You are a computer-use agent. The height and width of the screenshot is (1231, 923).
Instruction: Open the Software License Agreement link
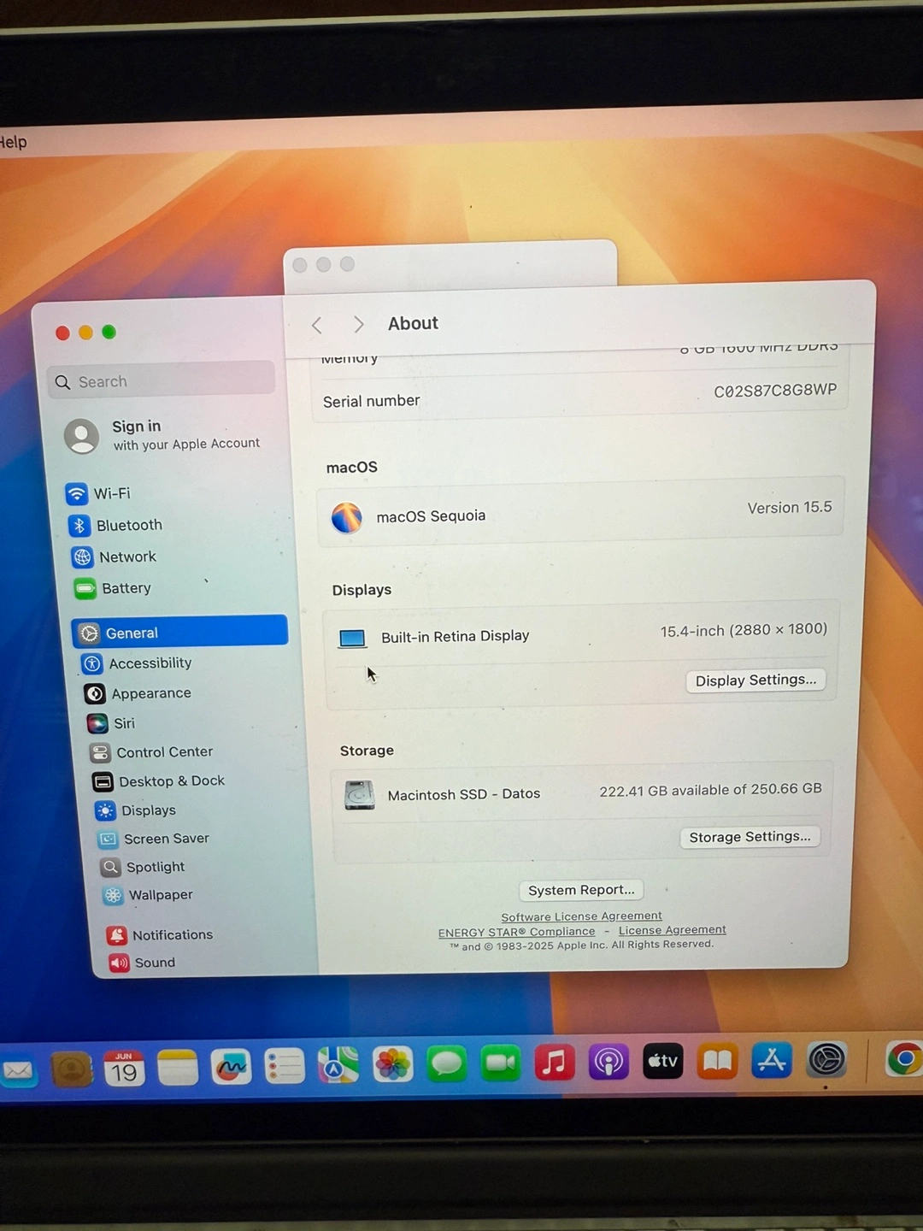click(581, 916)
